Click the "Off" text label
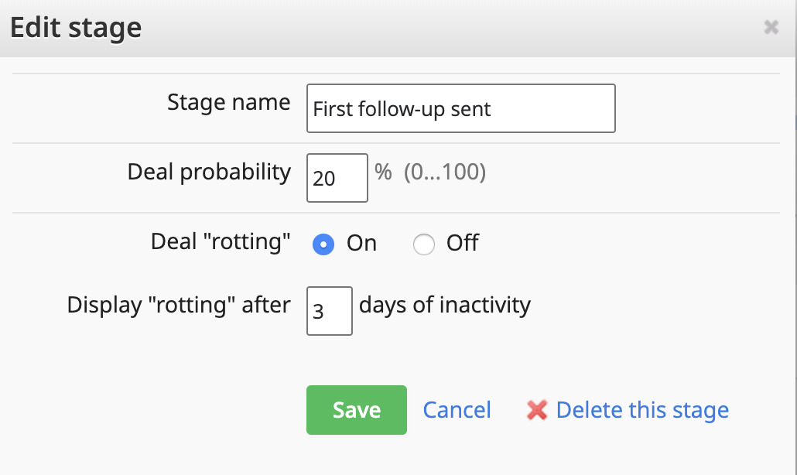The image size is (797, 475). (x=463, y=244)
